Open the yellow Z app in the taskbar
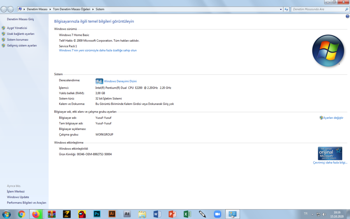The width and height of the screenshot is (350, 219). 67,214
